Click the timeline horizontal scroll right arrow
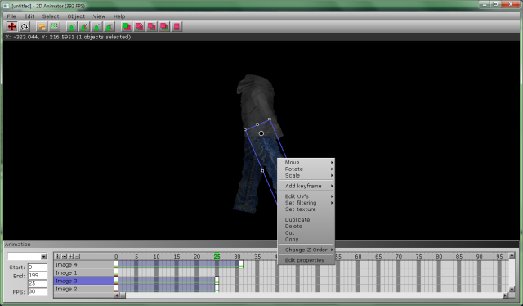Screen dimensions: 523x306 coord(506,295)
